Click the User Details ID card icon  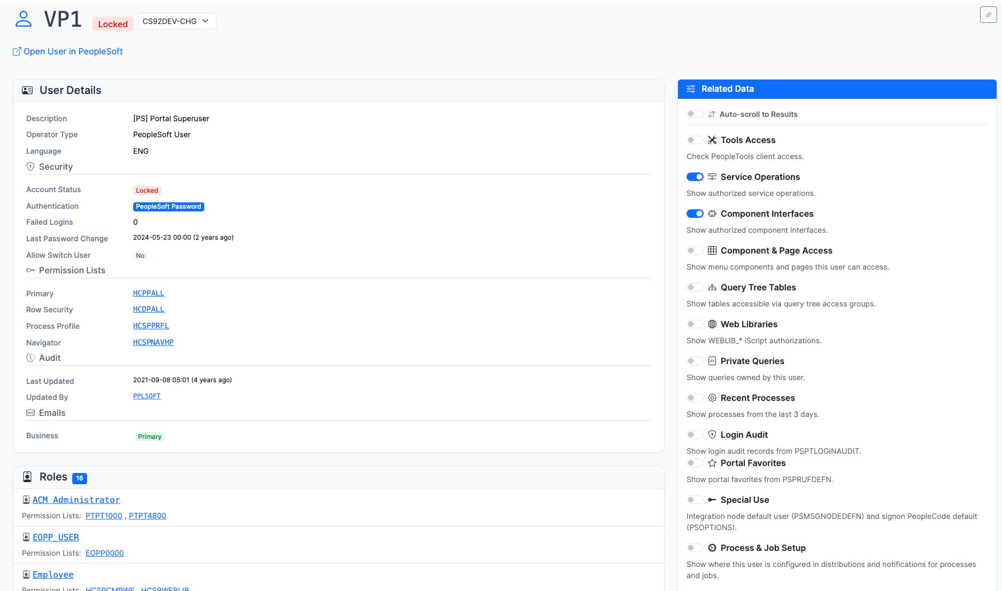[x=27, y=90]
